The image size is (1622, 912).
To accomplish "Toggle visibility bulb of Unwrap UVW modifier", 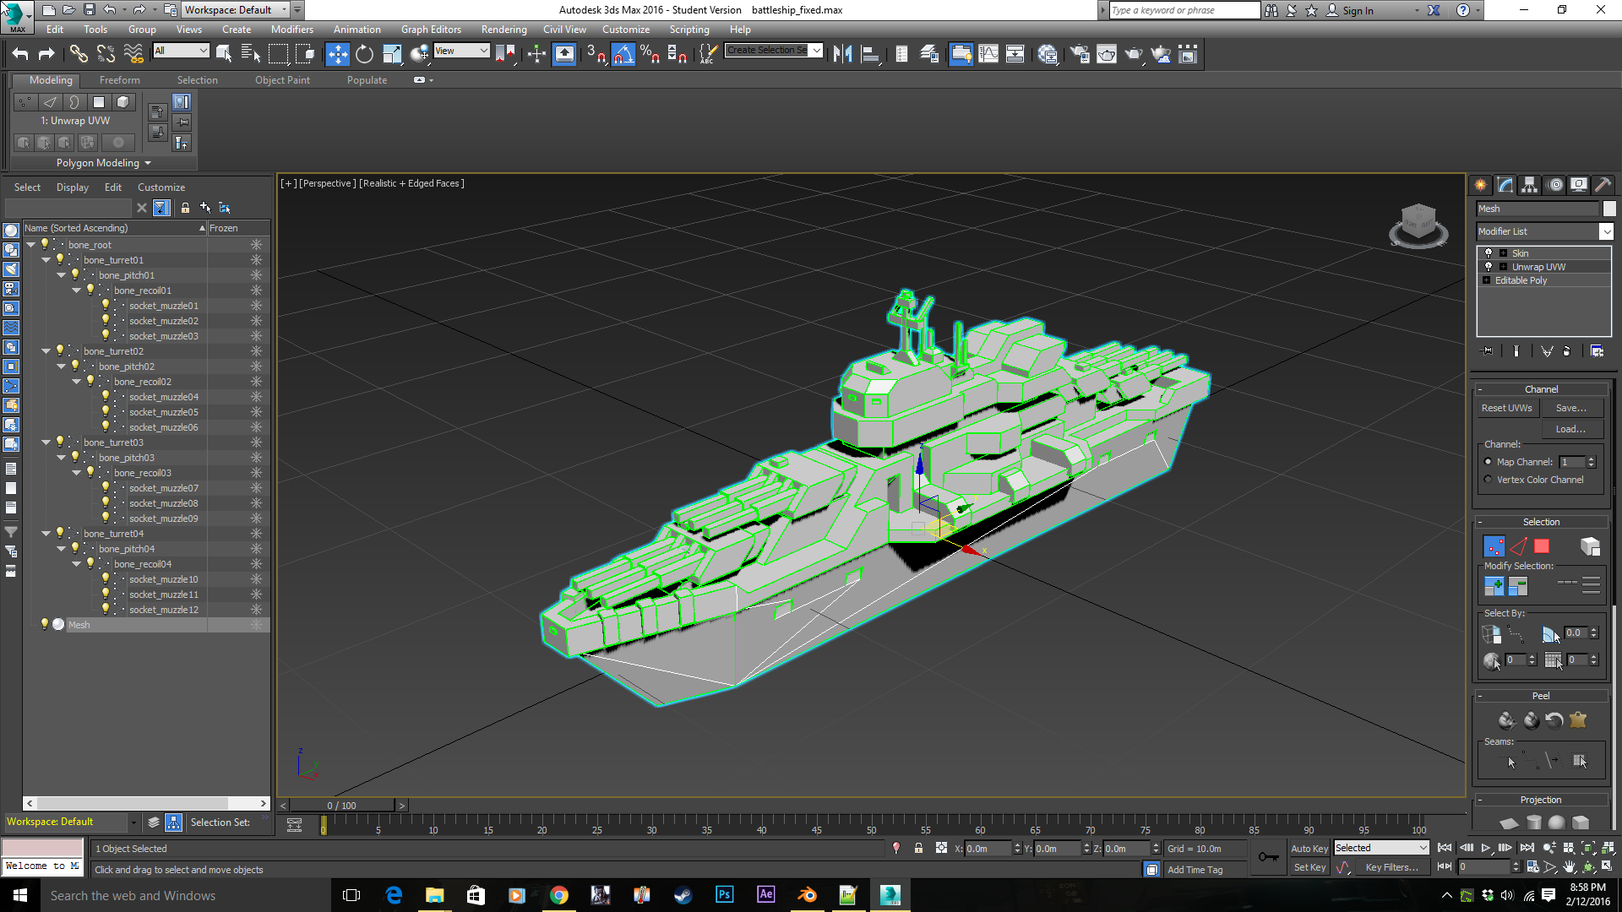I will (x=1489, y=266).
